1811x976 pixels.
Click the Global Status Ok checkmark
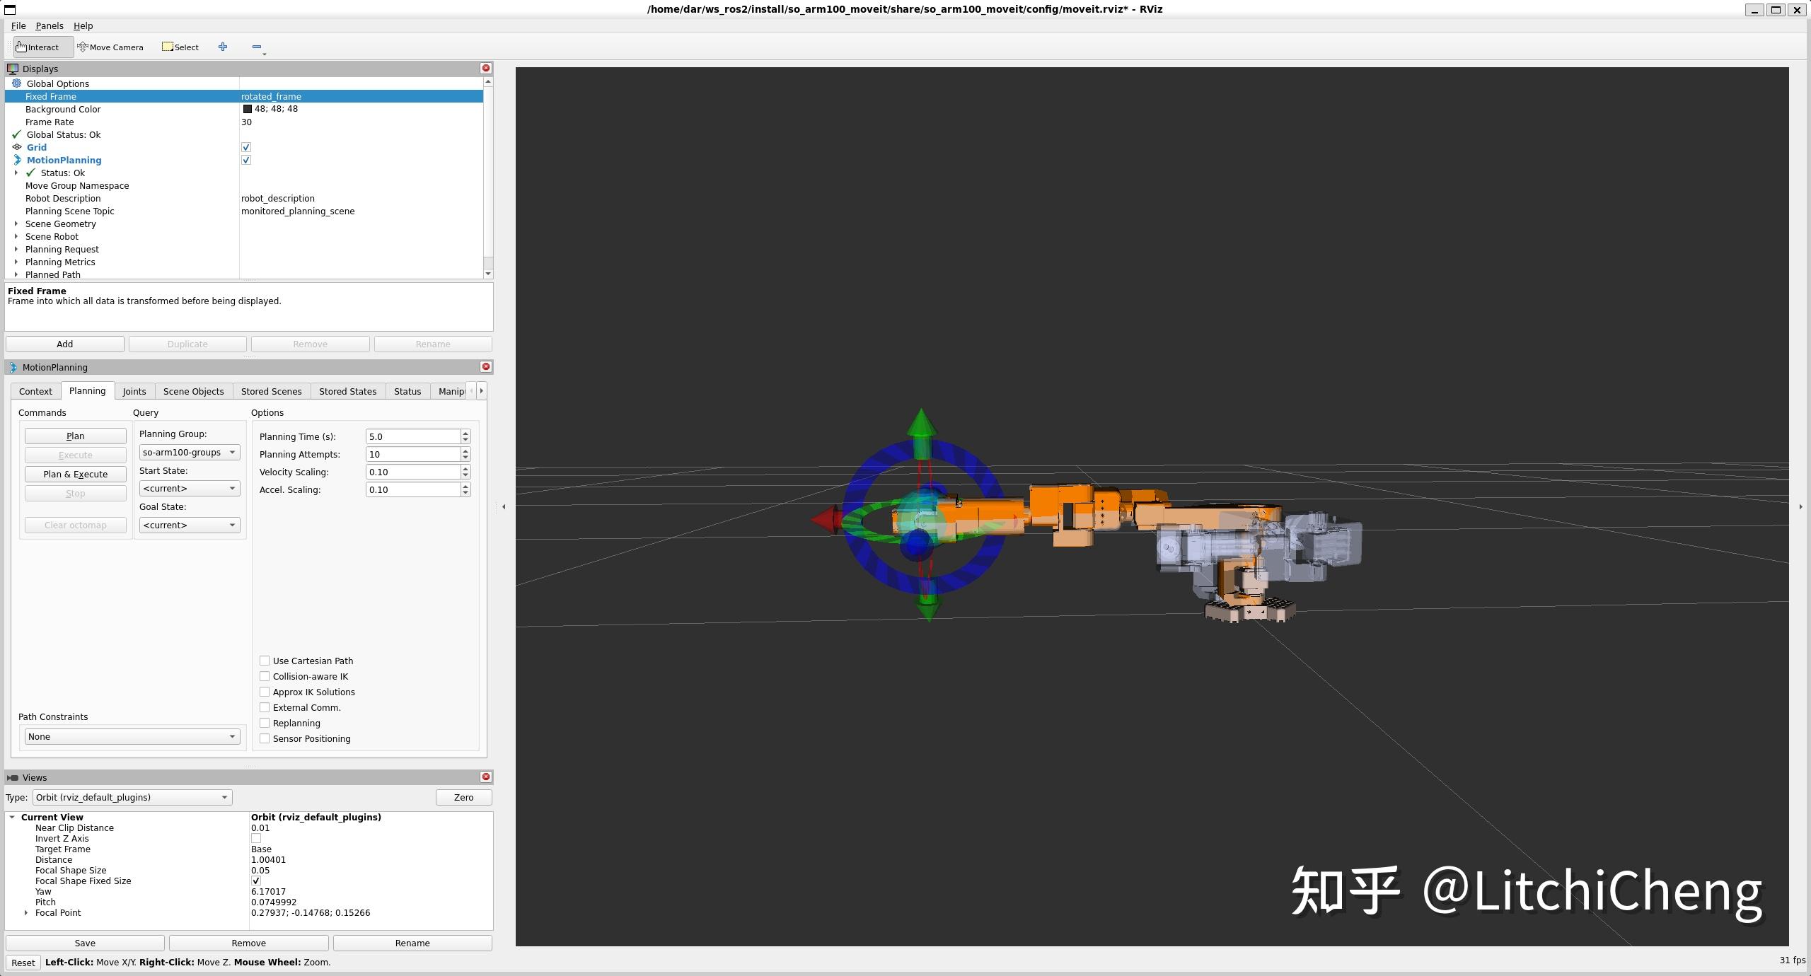(17, 134)
